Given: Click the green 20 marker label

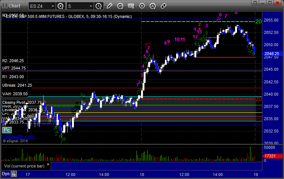Looking at the screenshot, I should pyautogui.click(x=259, y=22).
